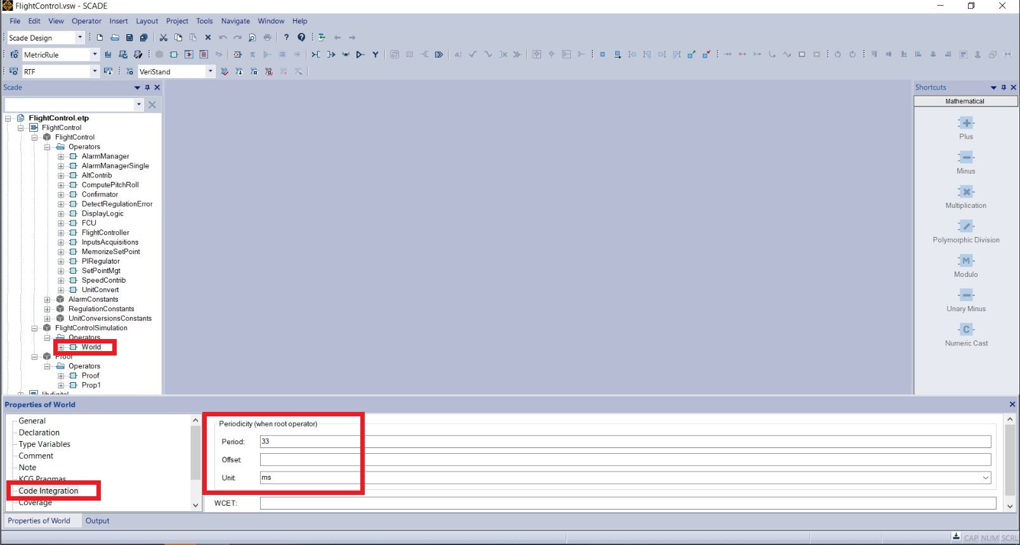Open the Project menu
1020x545 pixels.
tap(177, 21)
